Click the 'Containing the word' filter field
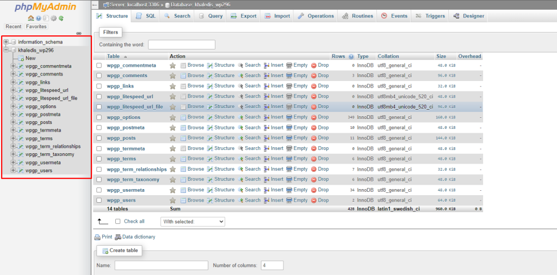 [x=182, y=45]
